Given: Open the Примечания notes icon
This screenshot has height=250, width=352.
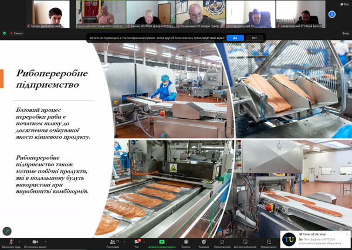Looking at the screenshot, I should click(x=269, y=244).
